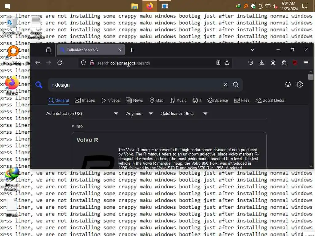The height and width of the screenshot is (236, 315).
Task: Open SearXNG preferences gear
Action: (300, 85)
